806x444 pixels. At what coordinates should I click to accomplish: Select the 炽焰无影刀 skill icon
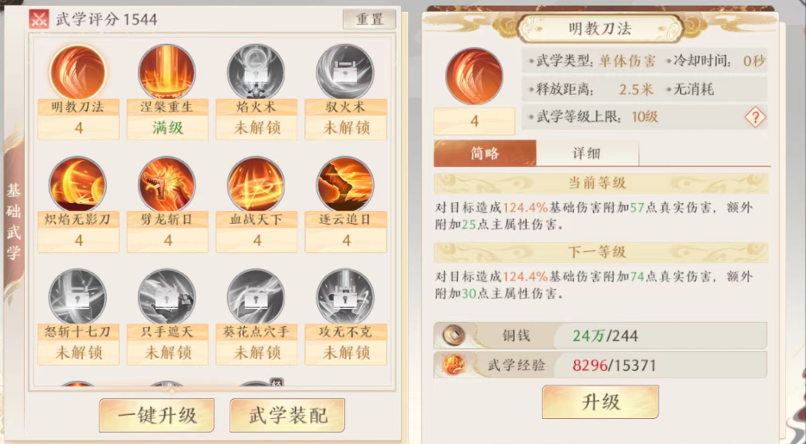click(78, 184)
